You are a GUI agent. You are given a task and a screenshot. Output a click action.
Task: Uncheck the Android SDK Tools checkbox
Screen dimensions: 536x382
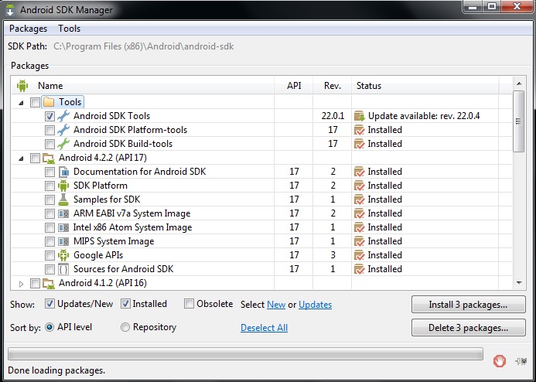point(50,116)
